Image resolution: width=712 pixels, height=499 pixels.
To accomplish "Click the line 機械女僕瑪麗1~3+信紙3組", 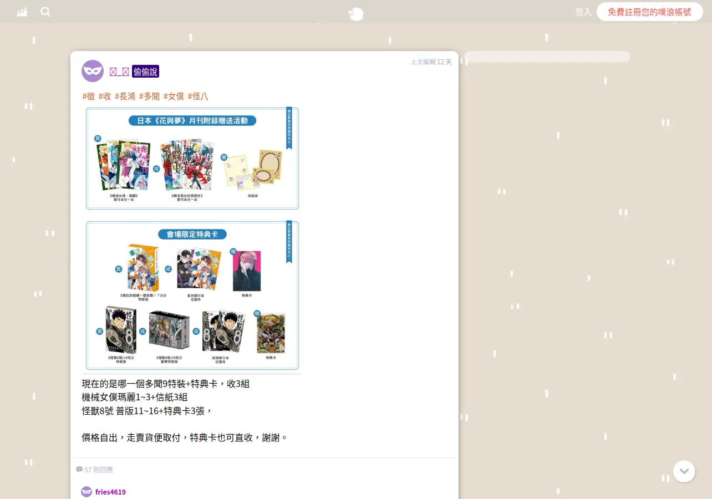I will (134, 397).
